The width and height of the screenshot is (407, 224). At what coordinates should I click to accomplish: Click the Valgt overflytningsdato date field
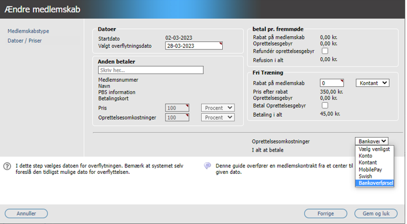click(x=194, y=46)
